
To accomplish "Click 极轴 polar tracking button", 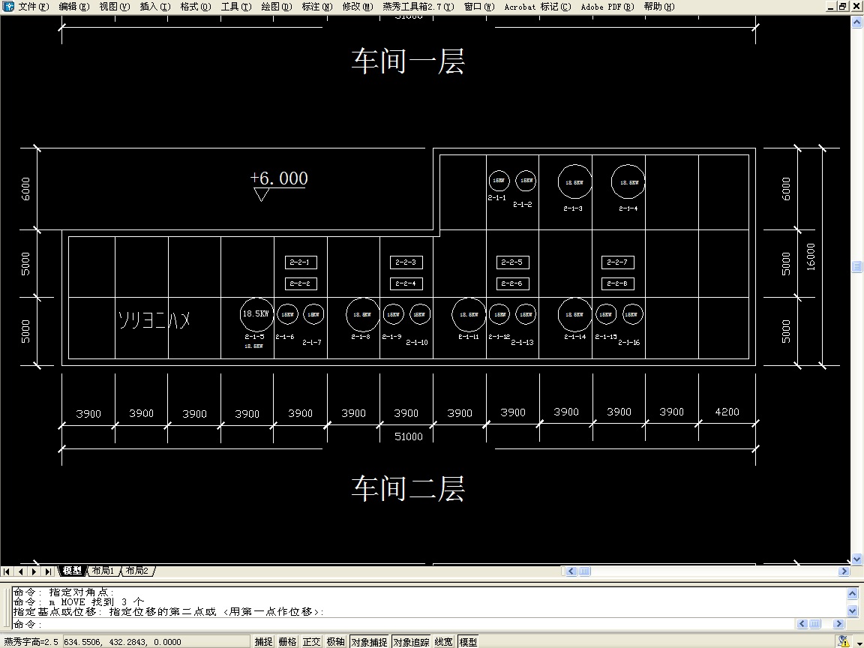I will (335, 642).
